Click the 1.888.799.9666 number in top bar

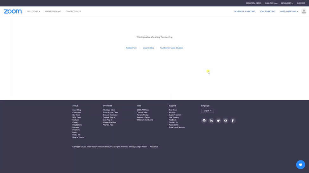[271, 3]
